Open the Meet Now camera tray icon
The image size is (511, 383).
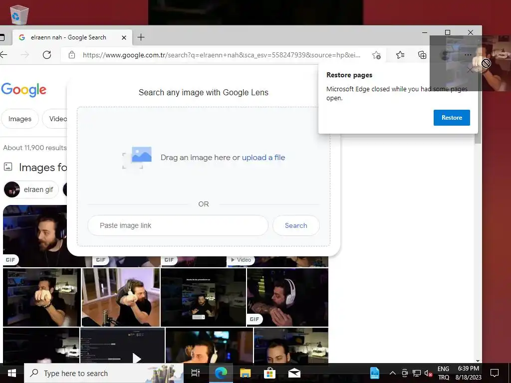click(405, 373)
